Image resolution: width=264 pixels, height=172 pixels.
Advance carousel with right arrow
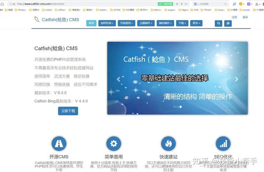point(236,79)
